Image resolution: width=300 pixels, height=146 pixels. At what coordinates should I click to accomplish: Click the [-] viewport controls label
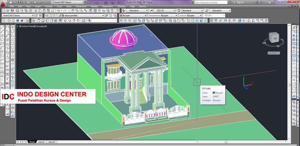pos(18,26)
